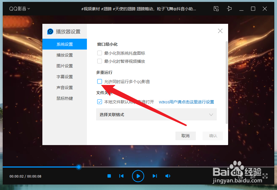Screen dimensions: 277x190
Task: Tick 允许同时运行多个QQ影音 checkbox
Action: 100,81
